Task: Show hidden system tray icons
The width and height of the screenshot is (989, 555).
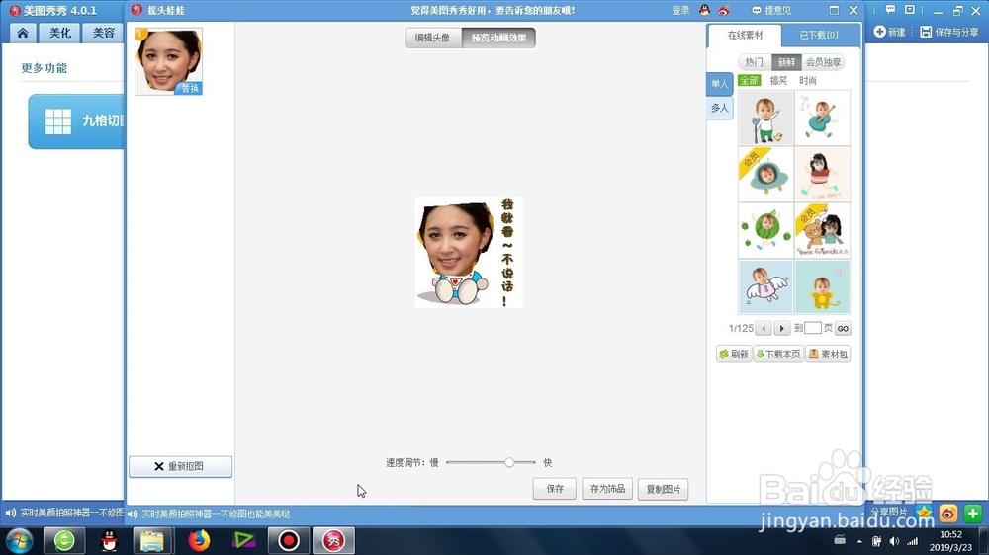Action: 859,541
